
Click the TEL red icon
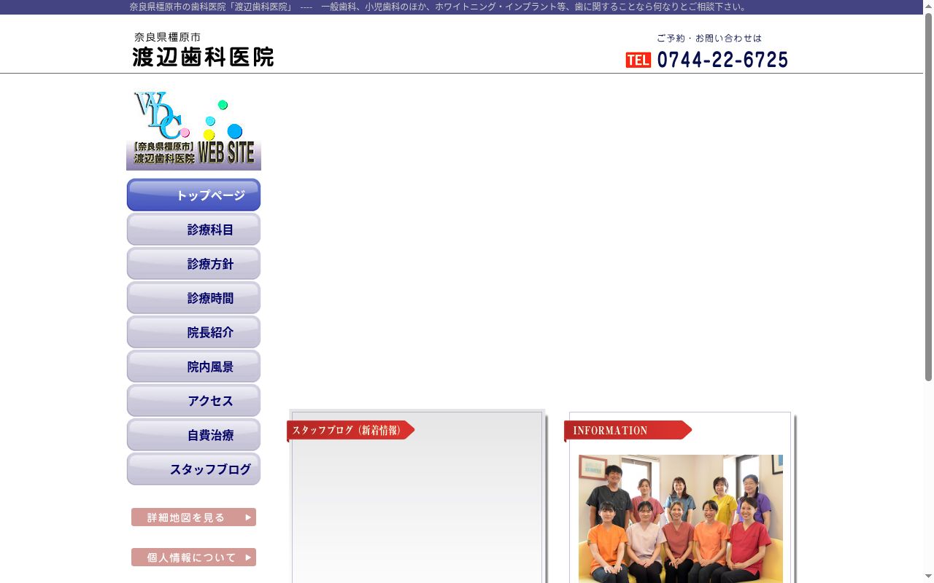[x=638, y=60]
